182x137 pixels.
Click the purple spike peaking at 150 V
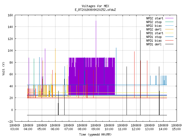[x=96, y=39]
